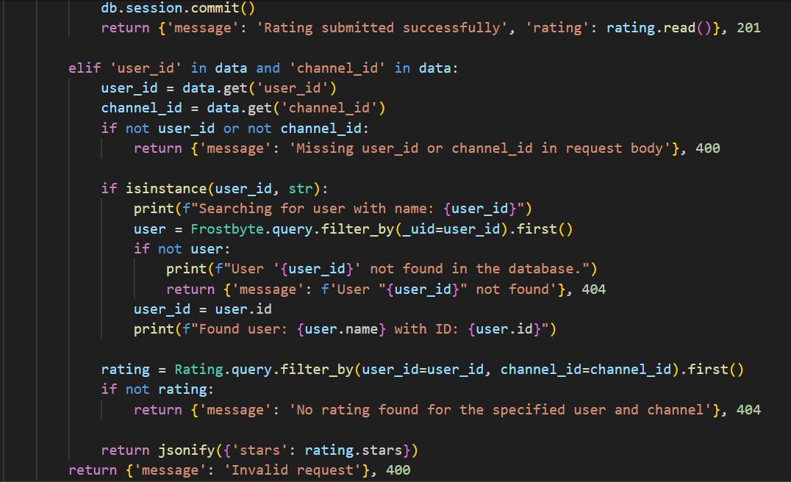
Task: Click 'if not rating:' line
Action: (158, 389)
